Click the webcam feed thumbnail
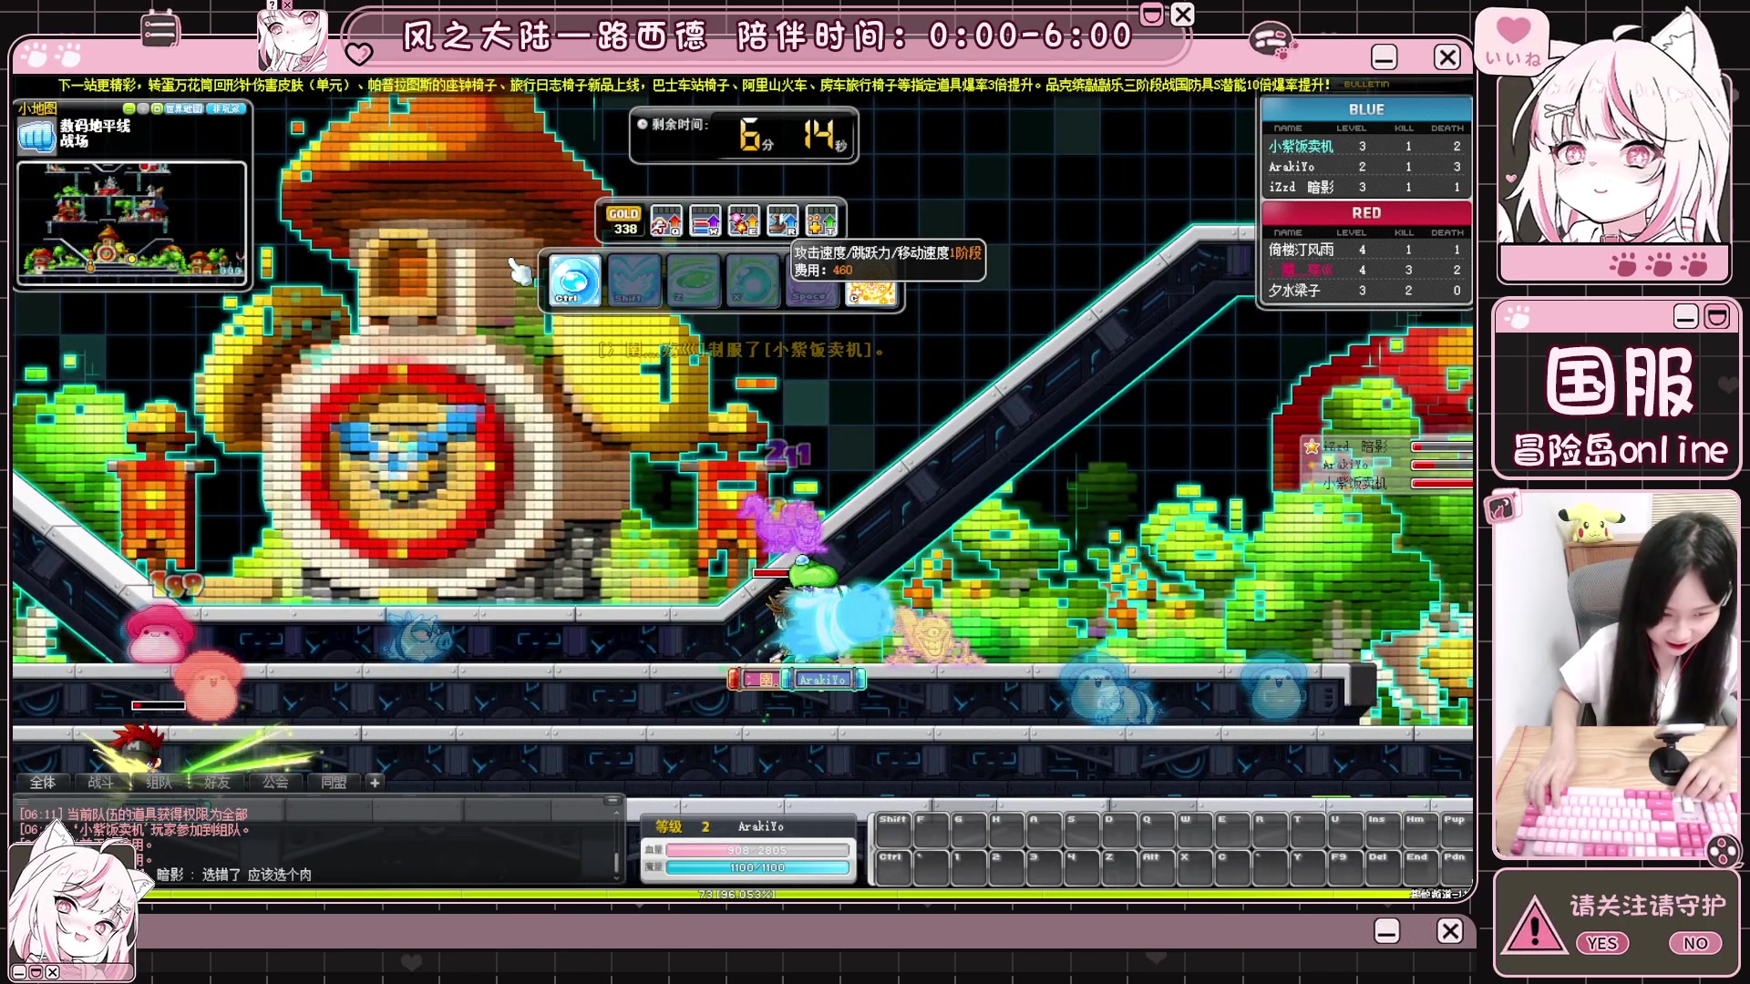Viewport: 1750px width, 984px height. pyautogui.click(x=1617, y=675)
